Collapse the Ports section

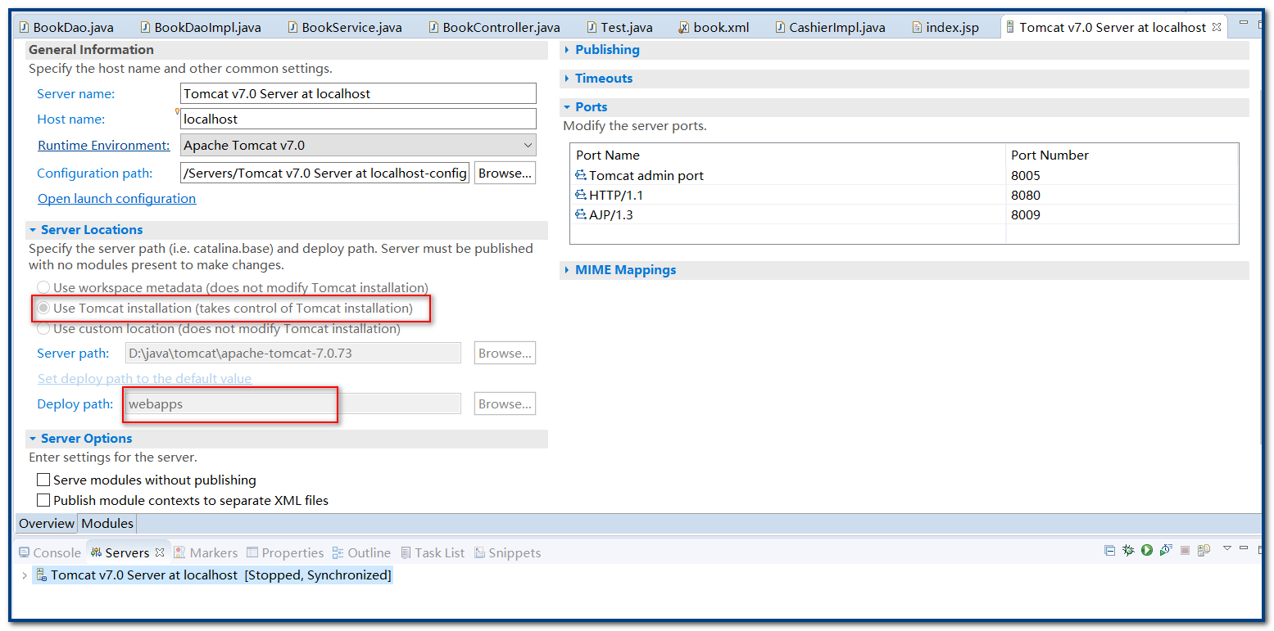tap(567, 107)
